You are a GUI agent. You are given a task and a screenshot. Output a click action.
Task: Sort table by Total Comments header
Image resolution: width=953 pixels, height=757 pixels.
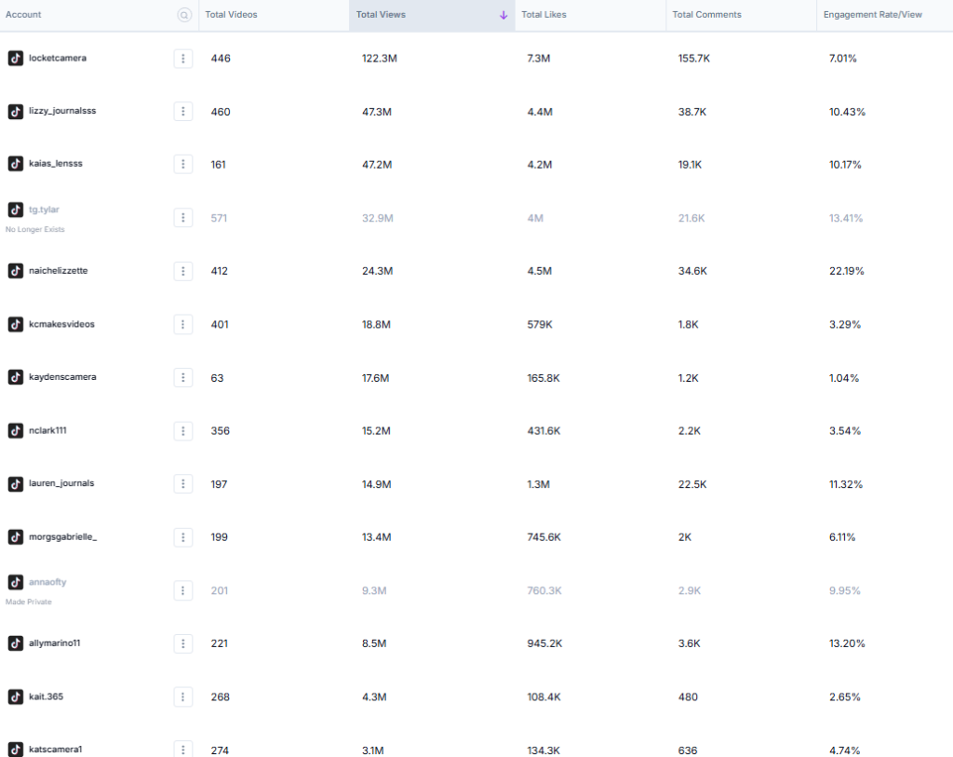pos(706,15)
